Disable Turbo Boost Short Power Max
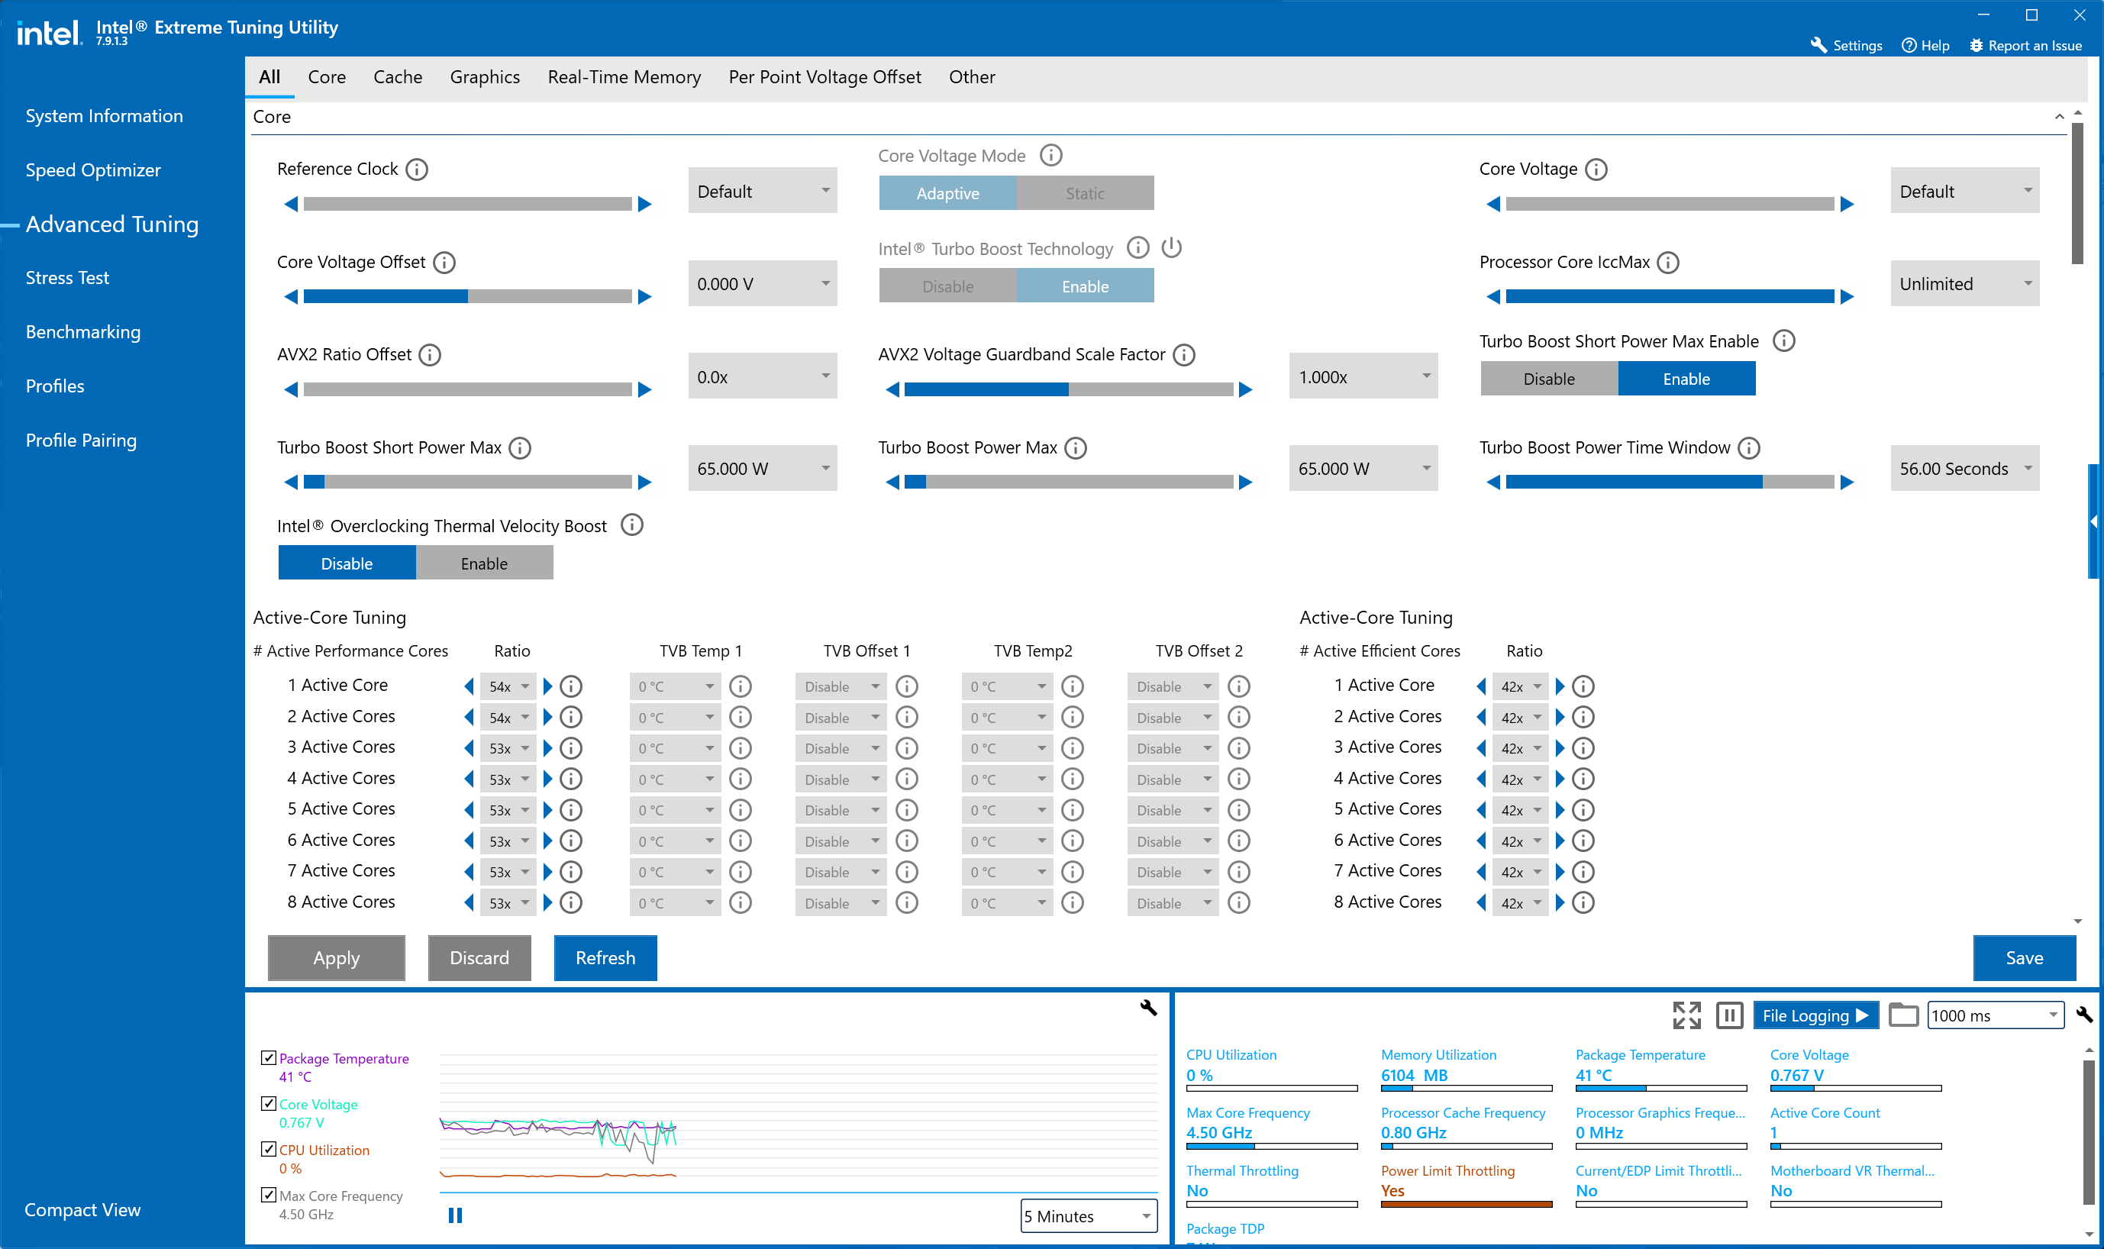Screen dimensions: 2104x1249 1548,379
